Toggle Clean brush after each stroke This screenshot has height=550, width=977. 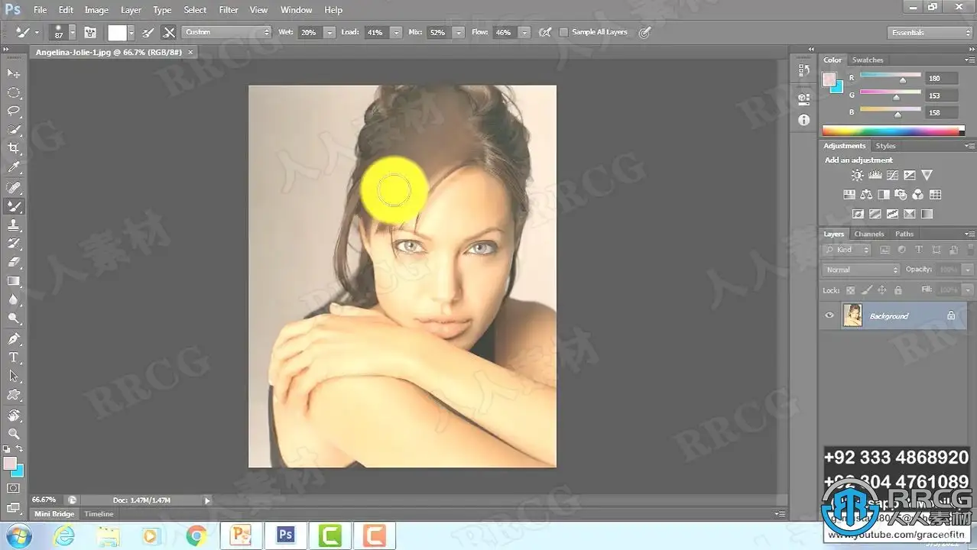tap(169, 32)
